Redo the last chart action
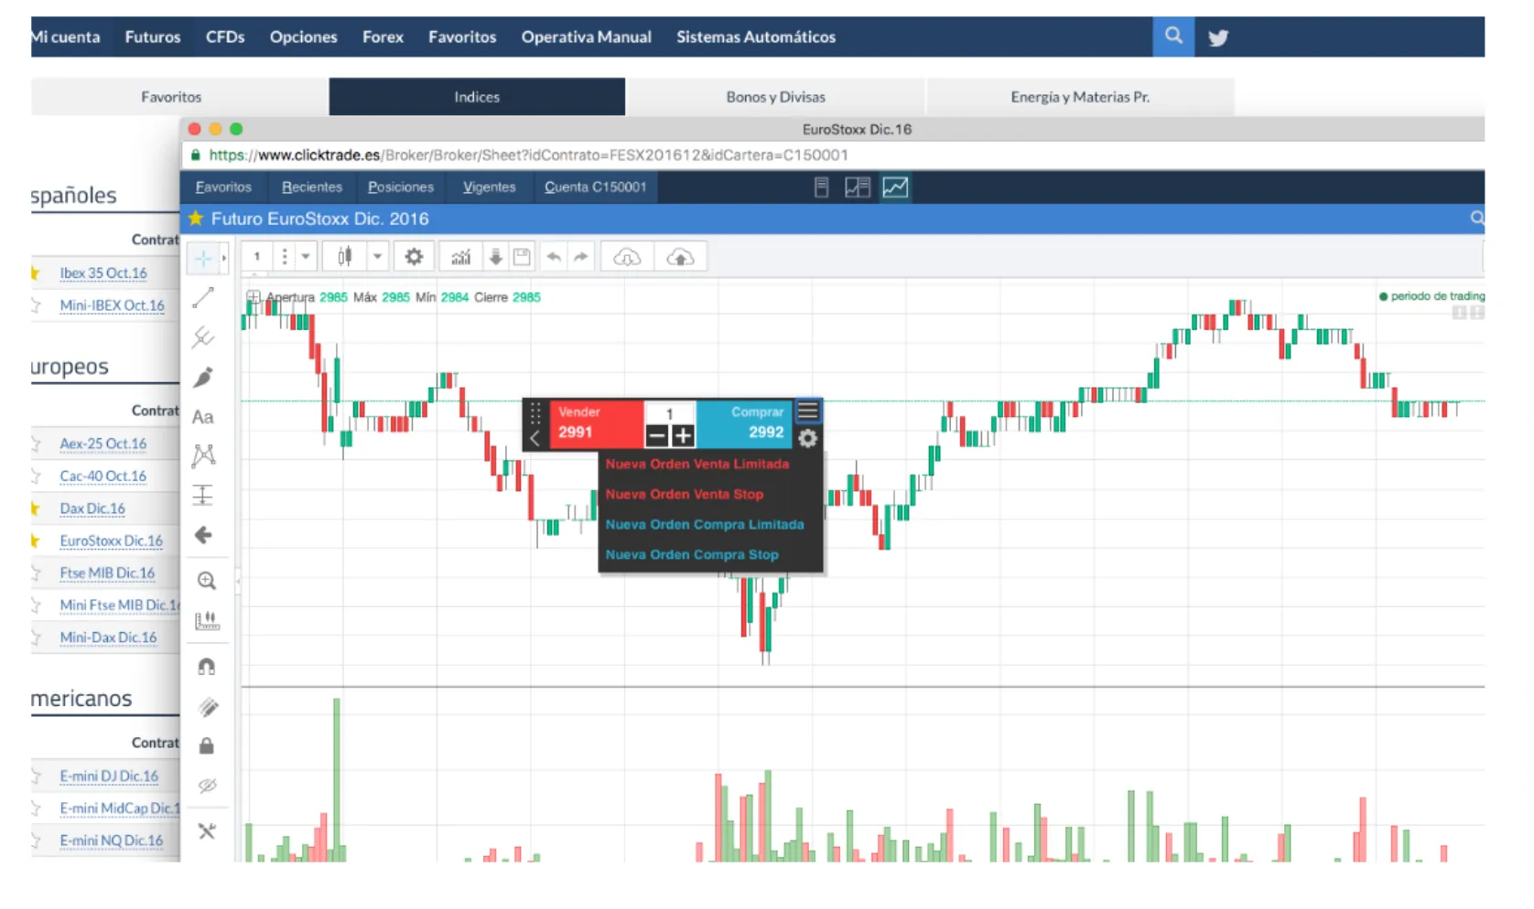 [x=581, y=257]
